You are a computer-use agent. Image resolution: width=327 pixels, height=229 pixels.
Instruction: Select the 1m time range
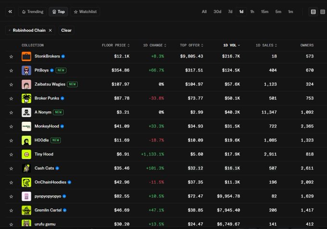coord(290,11)
